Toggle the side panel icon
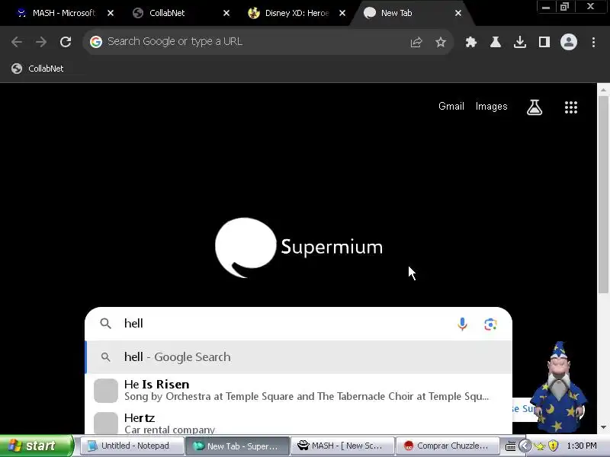The image size is (610, 457). point(544,42)
